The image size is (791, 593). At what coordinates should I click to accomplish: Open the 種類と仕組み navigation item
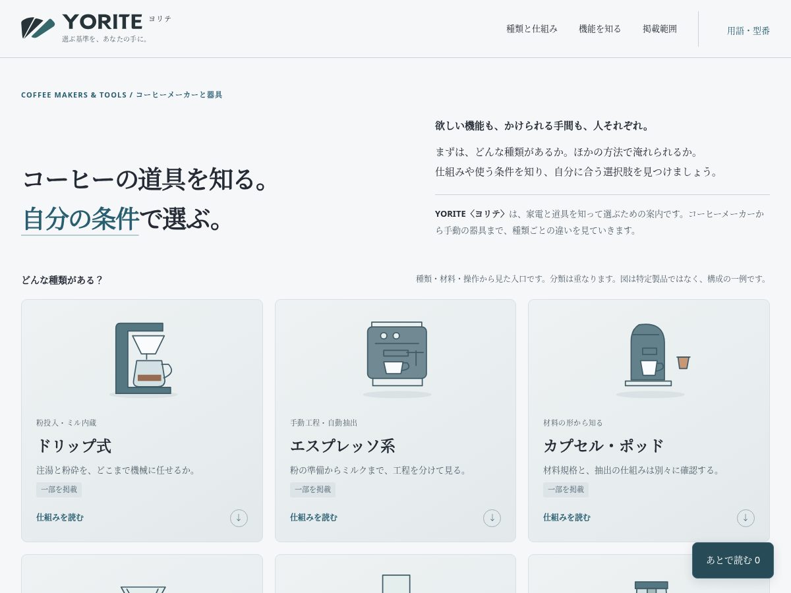tap(532, 29)
